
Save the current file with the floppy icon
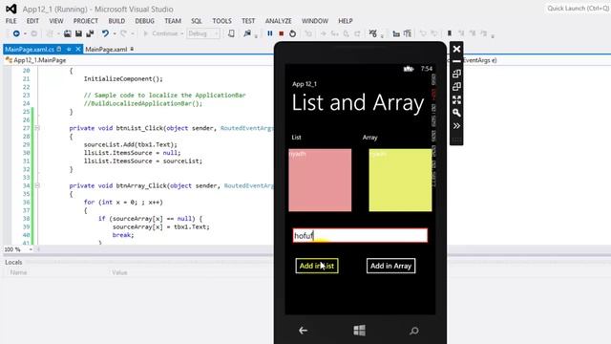78,34
